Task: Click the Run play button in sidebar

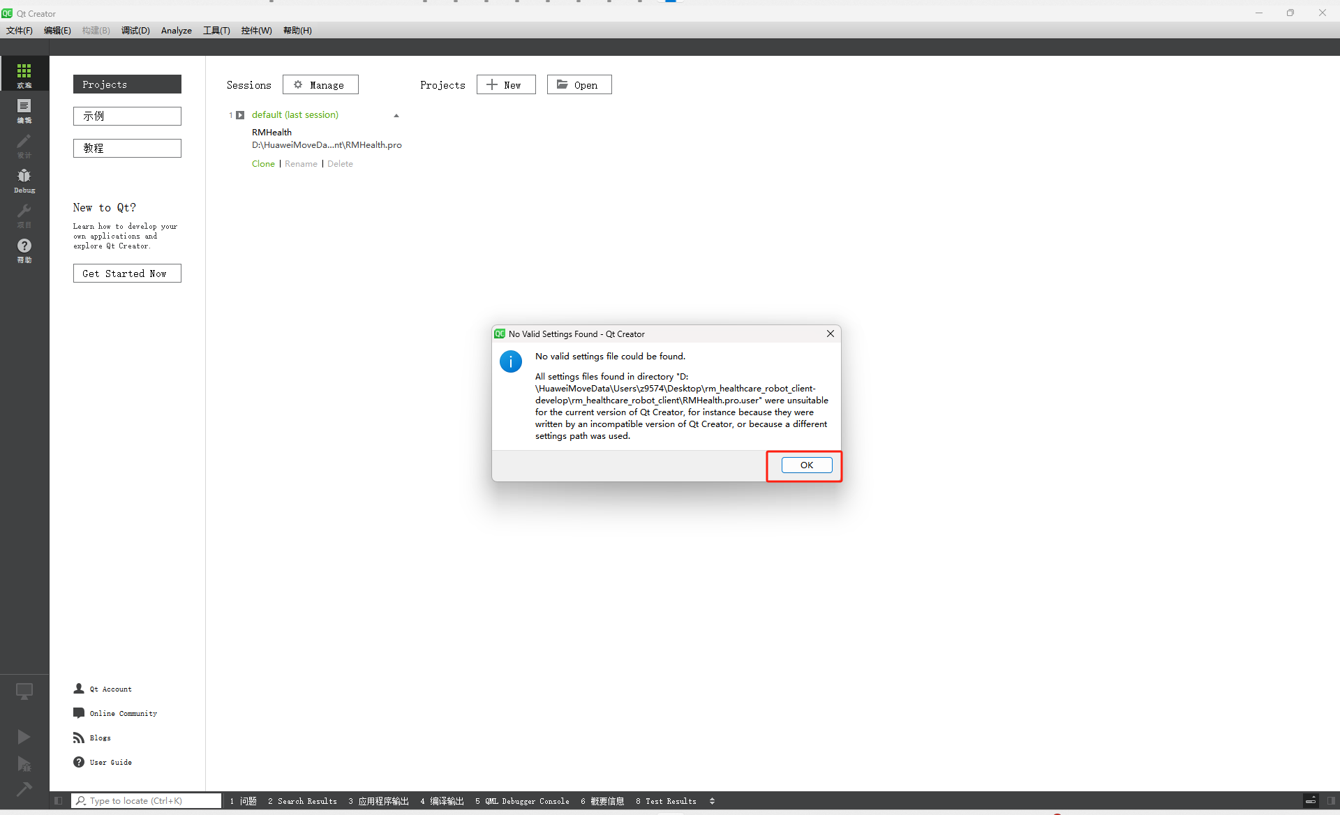Action: tap(24, 737)
